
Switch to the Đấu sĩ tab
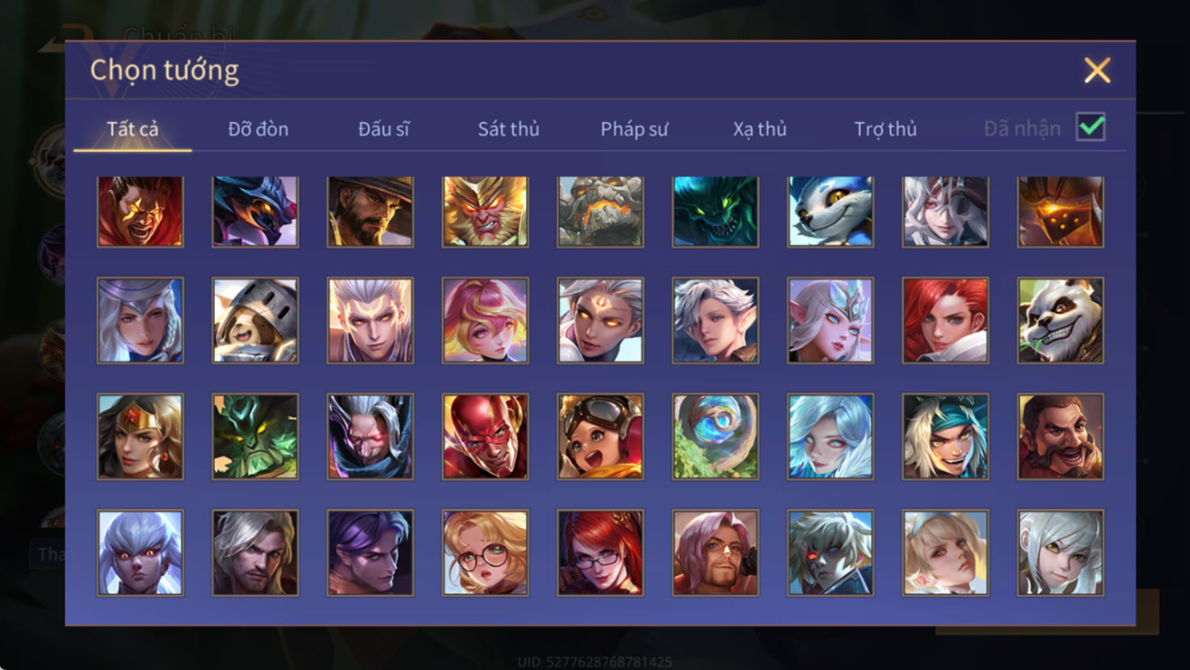click(384, 129)
